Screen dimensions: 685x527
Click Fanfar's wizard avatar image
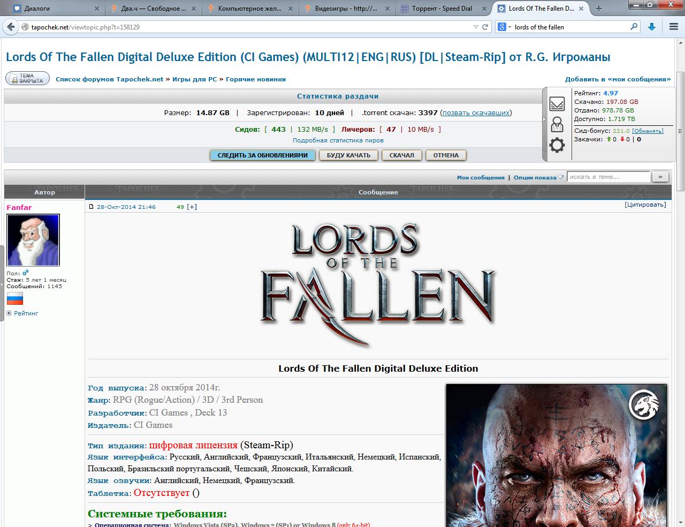[33, 240]
